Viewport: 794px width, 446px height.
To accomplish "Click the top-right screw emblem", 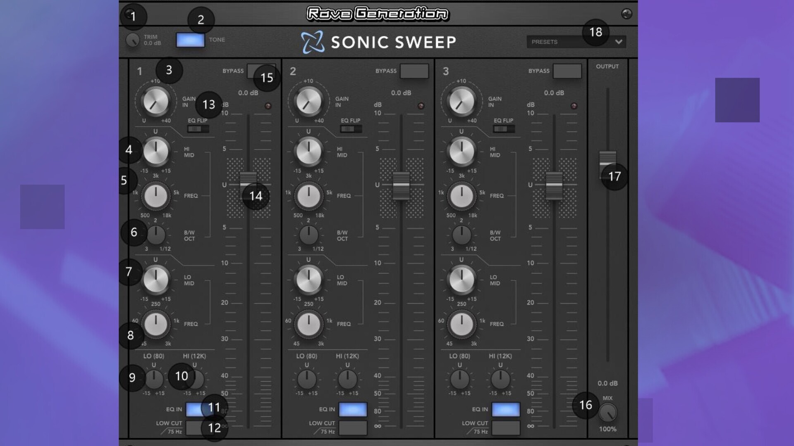I will (627, 14).
